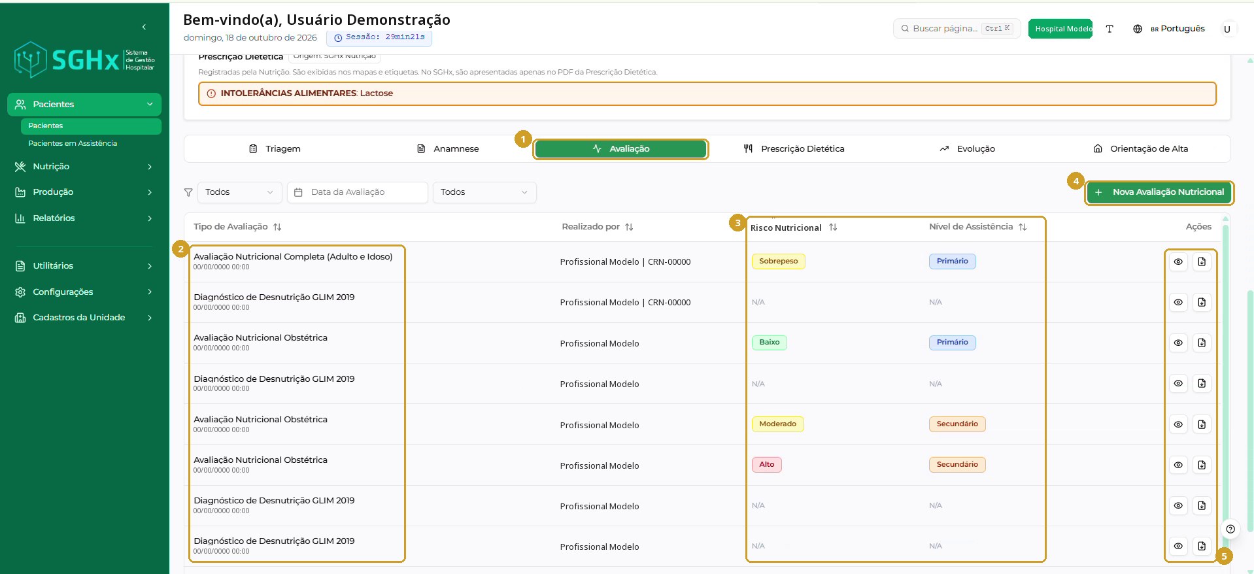Click the Buscar página search field

[x=957, y=29]
